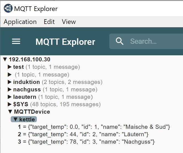183x153 pixels.
Task: Expand the laeutern topic
Action: pyautogui.click(x=10, y=97)
